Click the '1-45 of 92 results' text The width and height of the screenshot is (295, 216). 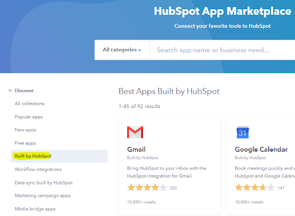pyautogui.click(x=139, y=106)
